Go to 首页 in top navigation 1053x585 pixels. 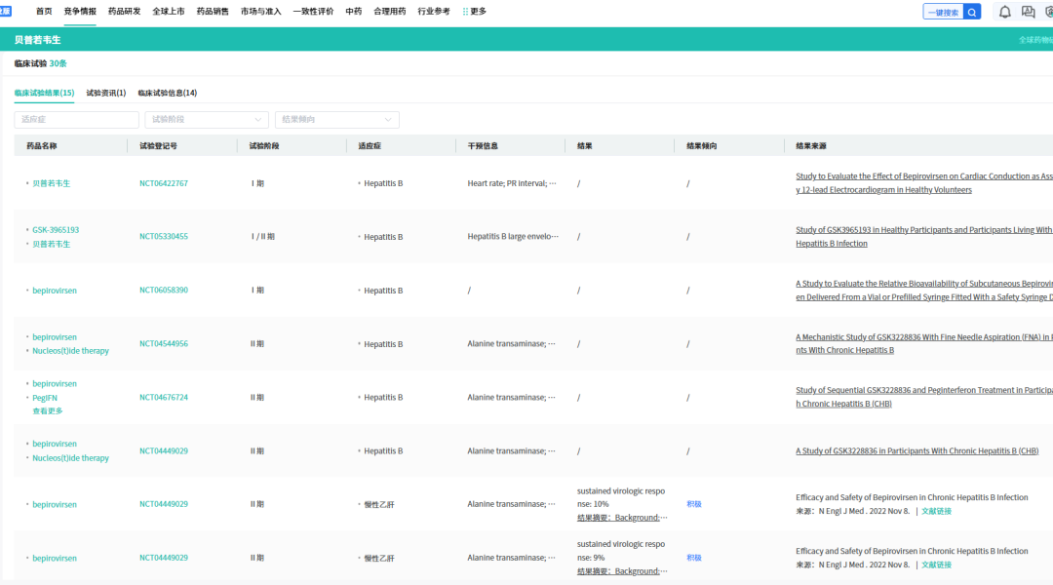pyautogui.click(x=44, y=12)
